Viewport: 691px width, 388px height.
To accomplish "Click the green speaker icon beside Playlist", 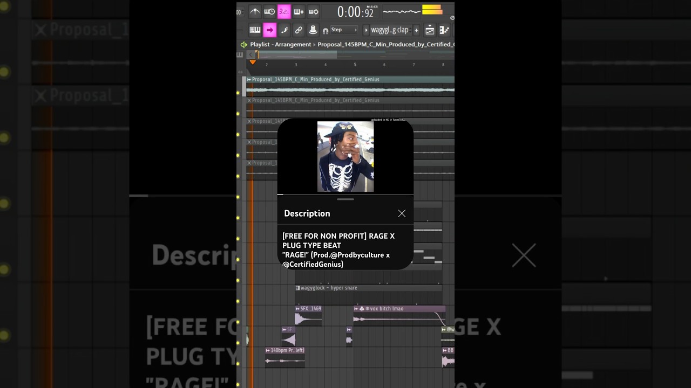I will point(243,45).
